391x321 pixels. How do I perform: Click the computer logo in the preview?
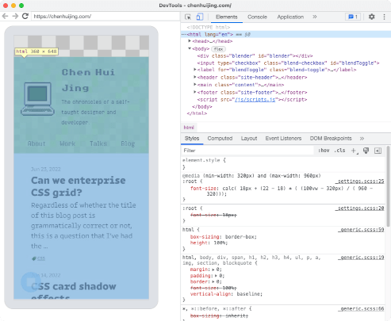[x=37, y=99]
